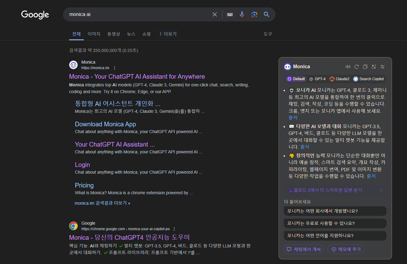Screen dimensions: 407x264
Task: Click the 출처 link after the 창의적인 능력 bullet
Action: tap(371, 176)
